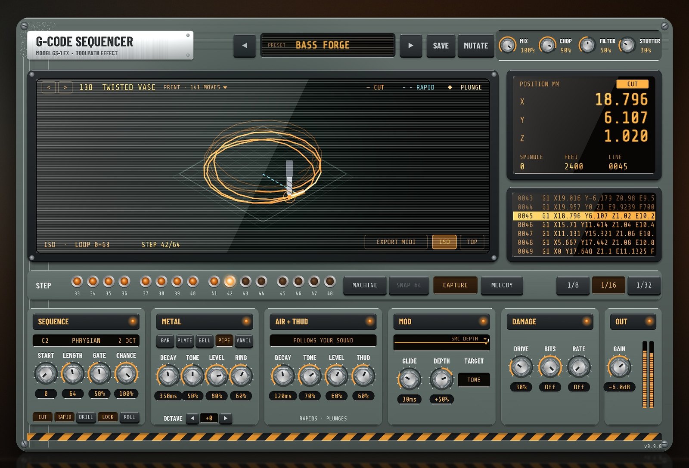This screenshot has width=689, height=468.
Task: Click the DRIVE knob in Damage
Action: click(521, 367)
